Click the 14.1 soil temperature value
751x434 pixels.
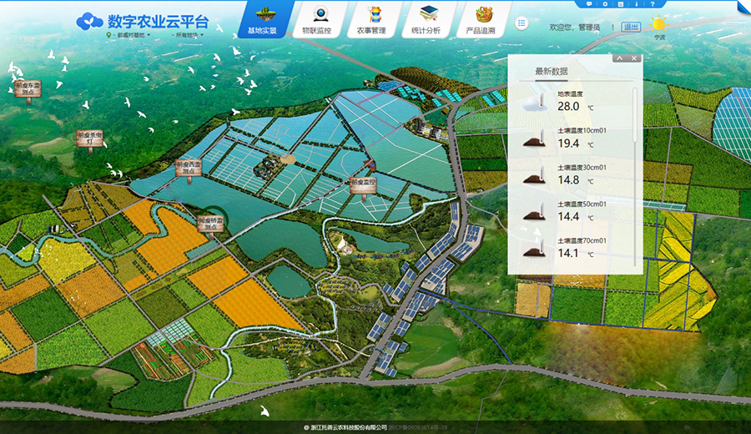point(568,253)
